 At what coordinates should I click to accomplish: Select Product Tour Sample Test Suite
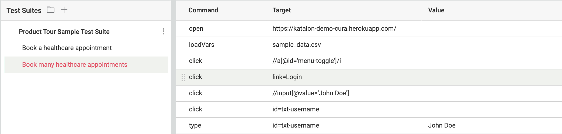point(64,32)
